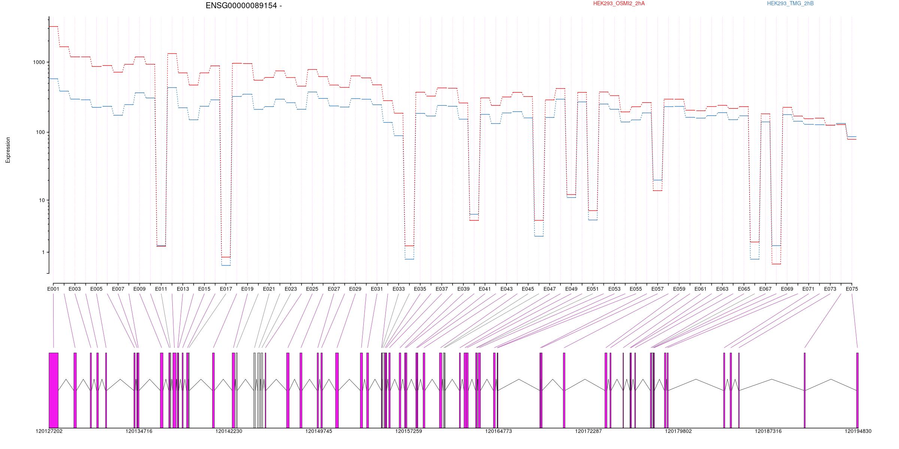
Task: Click exon label E009
Action: (139, 289)
